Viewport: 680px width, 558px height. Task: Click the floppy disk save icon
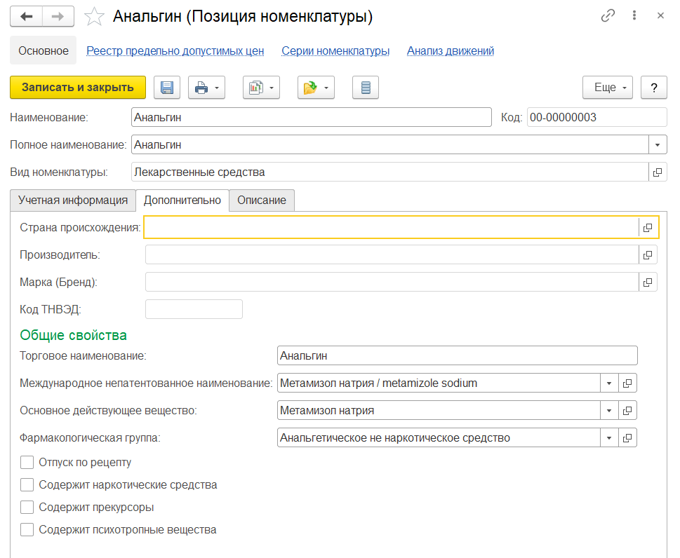(x=167, y=88)
